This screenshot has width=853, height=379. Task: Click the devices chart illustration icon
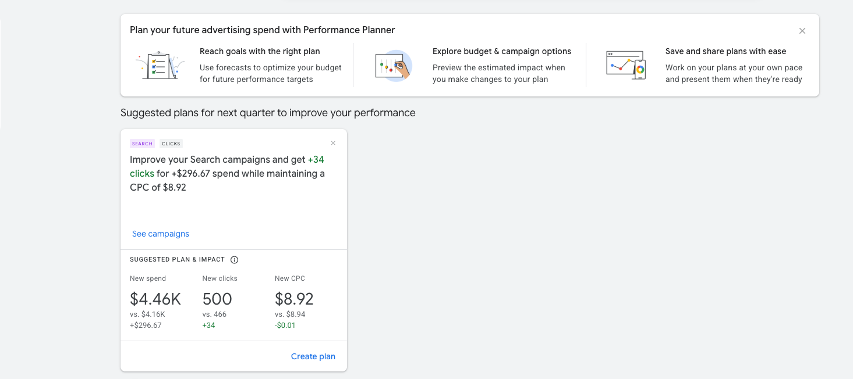pos(626,65)
